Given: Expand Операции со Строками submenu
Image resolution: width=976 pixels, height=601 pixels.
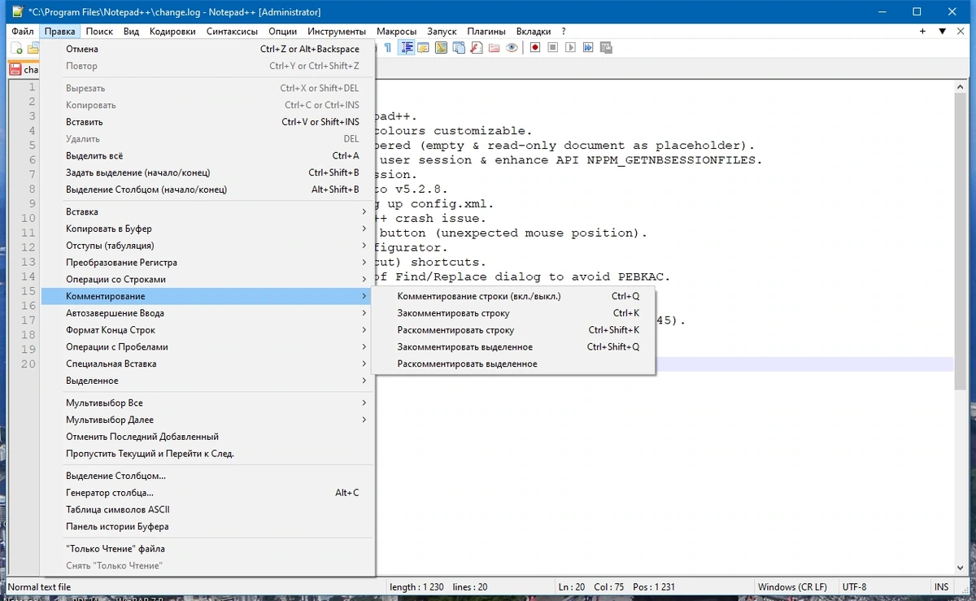Looking at the screenshot, I should (208, 279).
